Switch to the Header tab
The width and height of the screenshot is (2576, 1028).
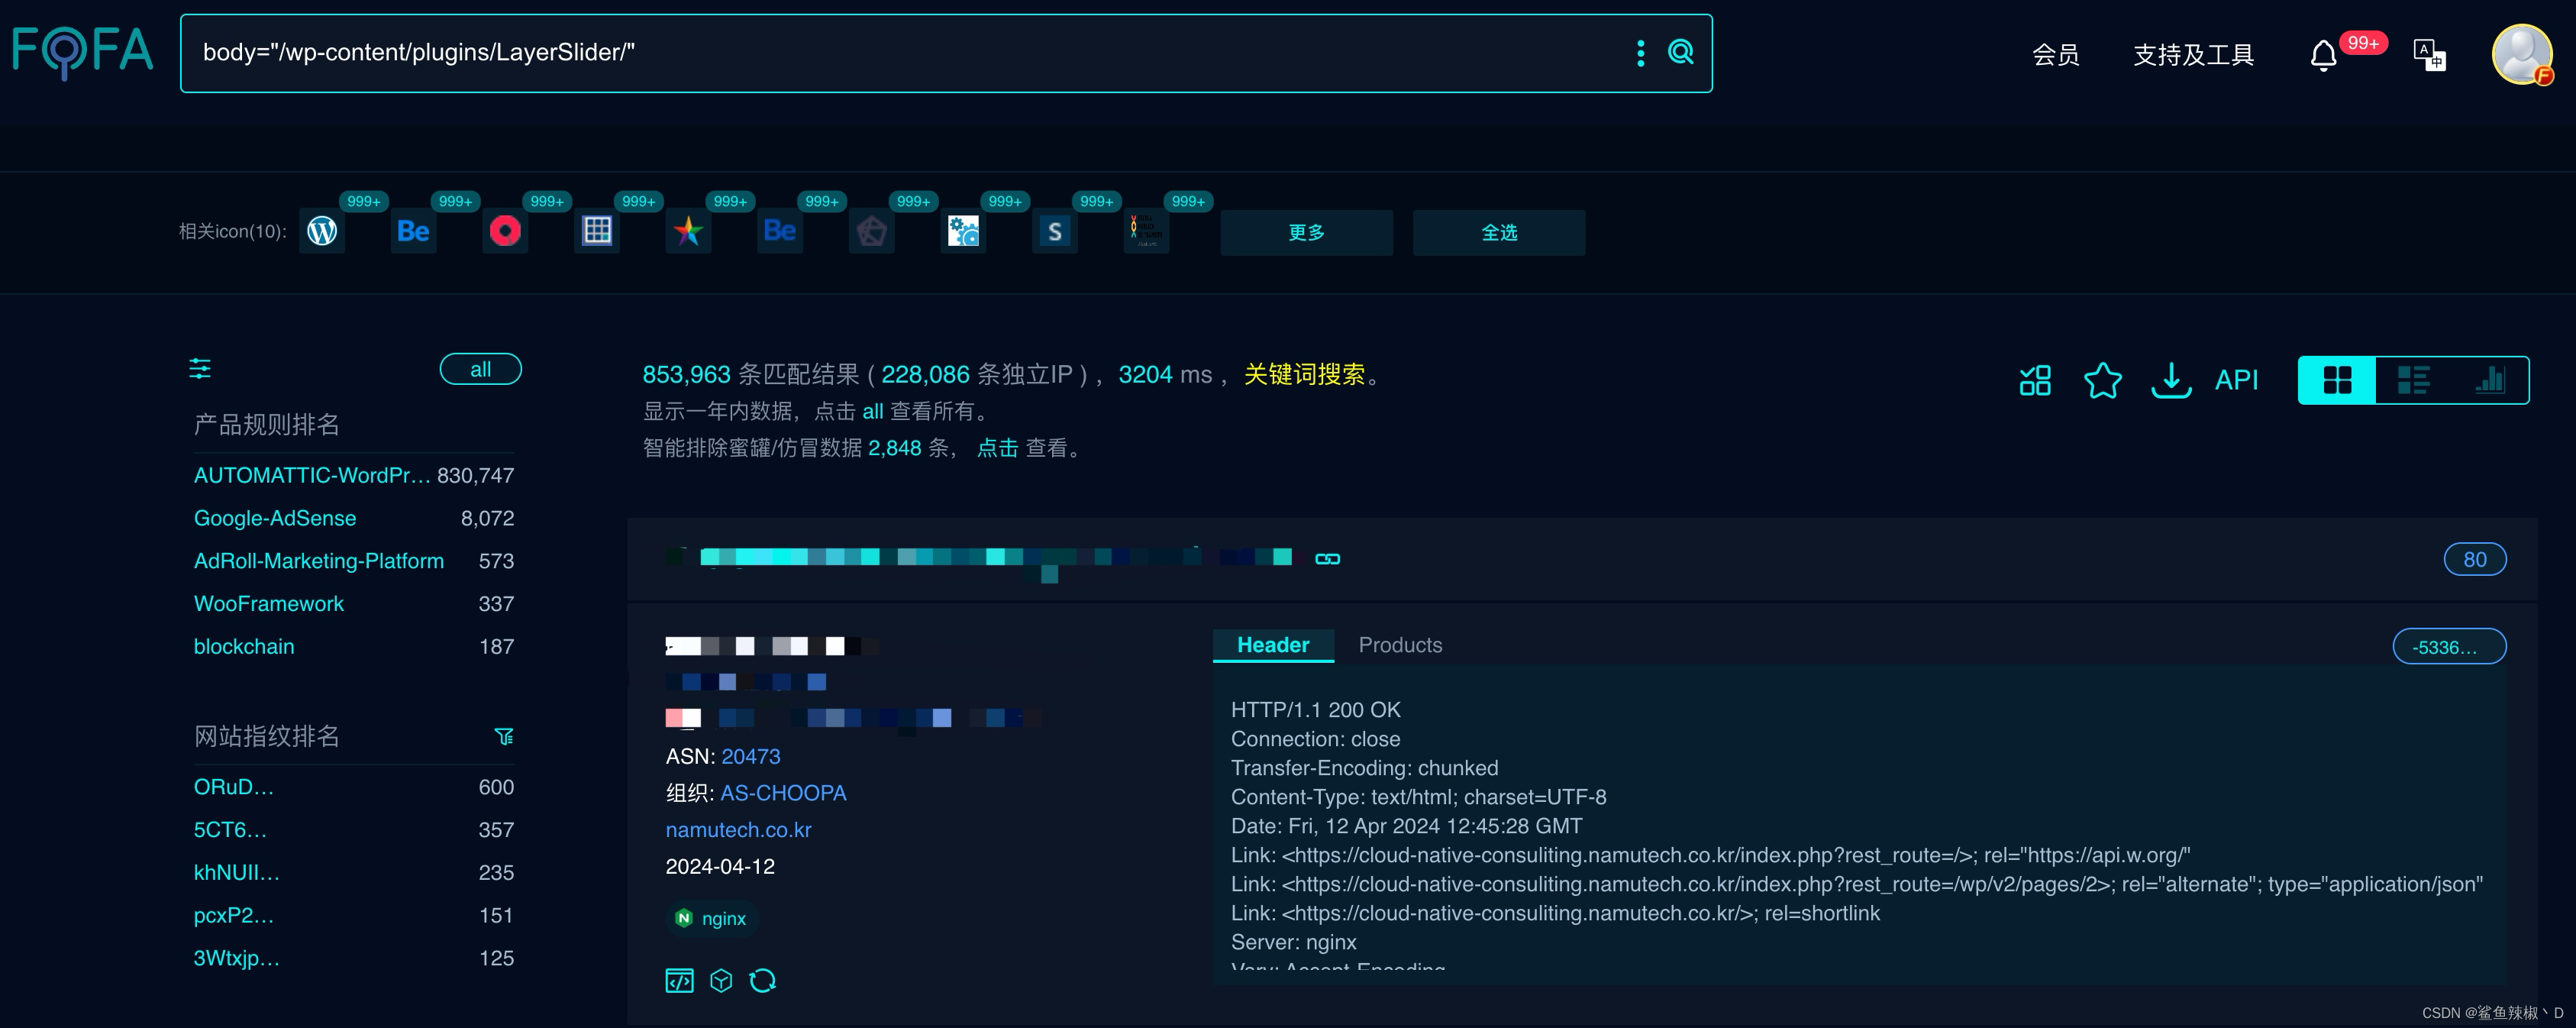pyautogui.click(x=1273, y=645)
